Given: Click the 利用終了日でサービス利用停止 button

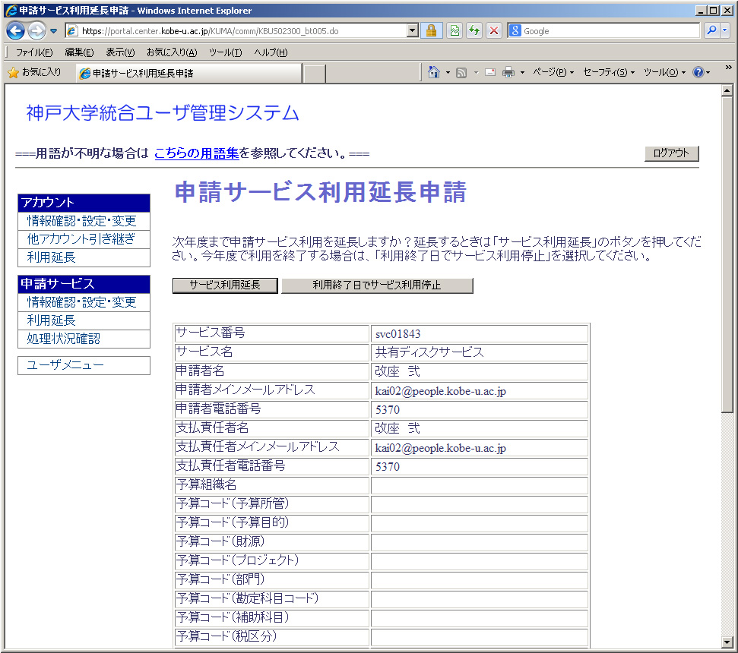Looking at the screenshot, I should [x=377, y=285].
